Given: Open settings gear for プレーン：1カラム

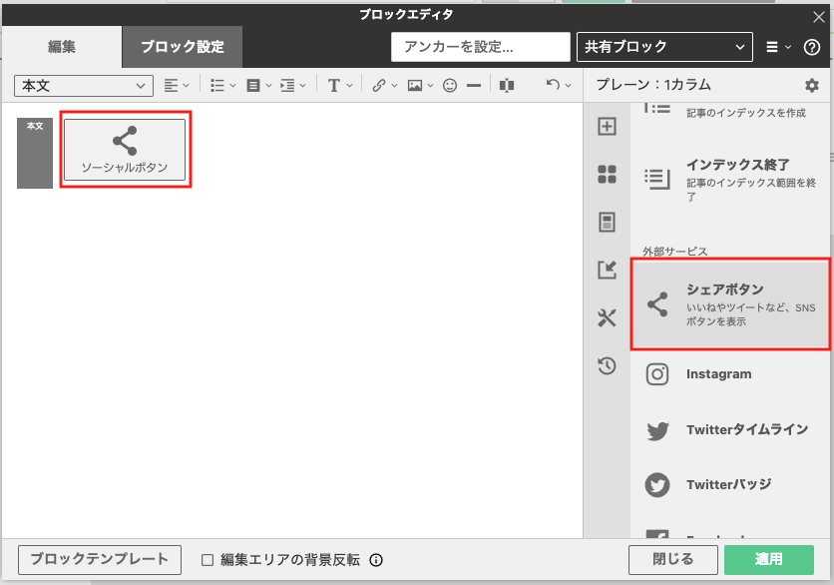Looking at the screenshot, I should pyautogui.click(x=812, y=85).
